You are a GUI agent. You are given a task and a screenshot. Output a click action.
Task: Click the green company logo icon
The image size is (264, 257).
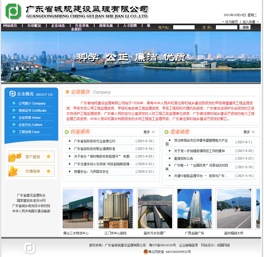(x=13, y=11)
